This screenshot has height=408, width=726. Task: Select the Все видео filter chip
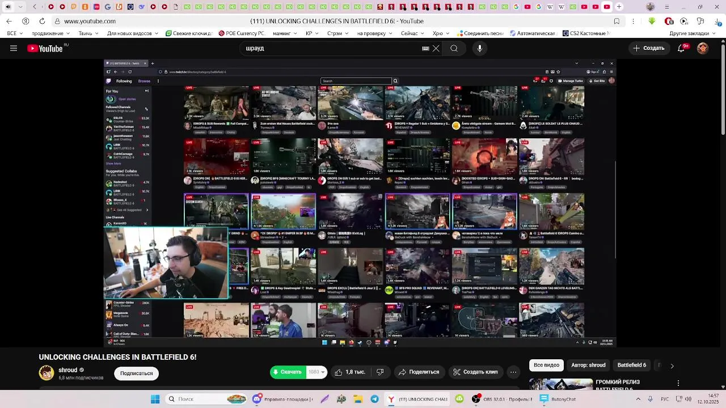(546, 365)
